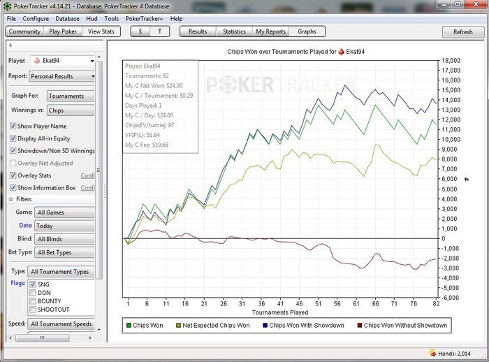
Task: Disable Display All-in Equity option
Action: [13, 138]
